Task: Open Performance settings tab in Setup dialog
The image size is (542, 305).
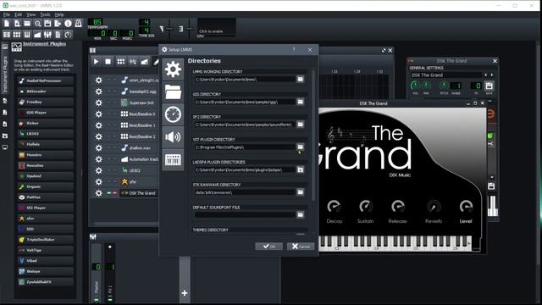Action: pos(173,114)
